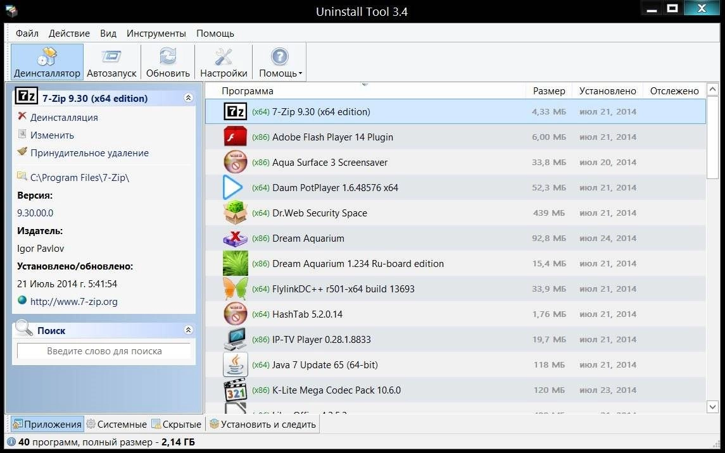Collapse the Поиск panel chevron
Viewport: 725px width, 453px height.
188,330
